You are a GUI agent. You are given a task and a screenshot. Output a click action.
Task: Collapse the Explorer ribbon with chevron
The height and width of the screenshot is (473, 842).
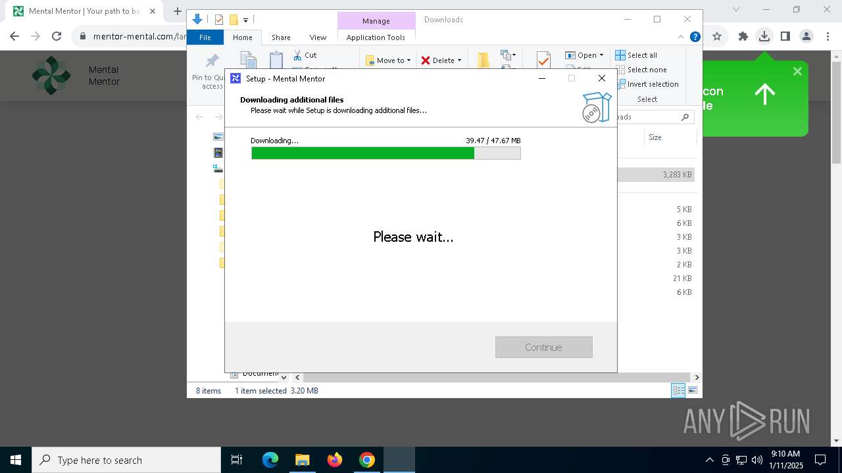681,37
